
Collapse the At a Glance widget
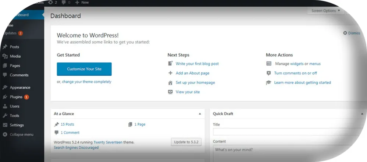(200, 114)
